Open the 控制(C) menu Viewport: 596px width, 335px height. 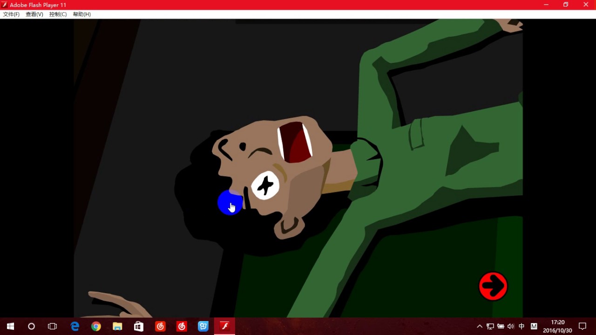coord(58,14)
